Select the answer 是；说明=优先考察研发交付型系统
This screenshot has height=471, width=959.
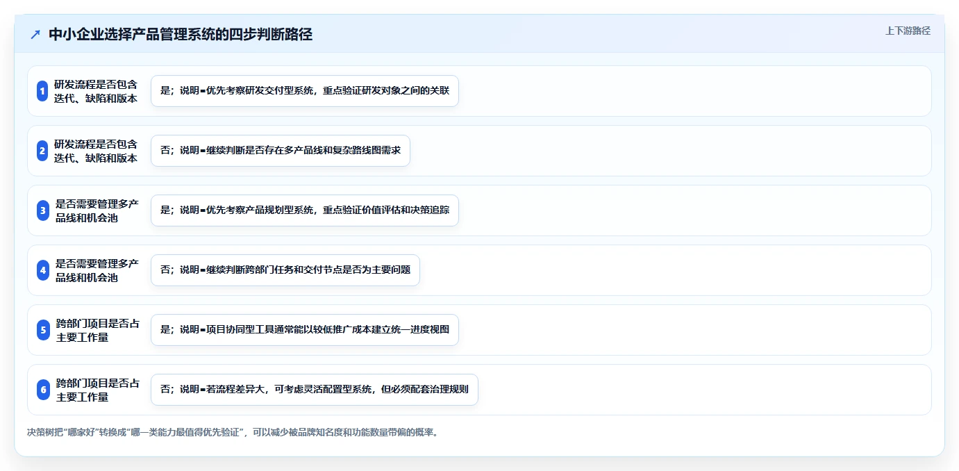tap(305, 91)
